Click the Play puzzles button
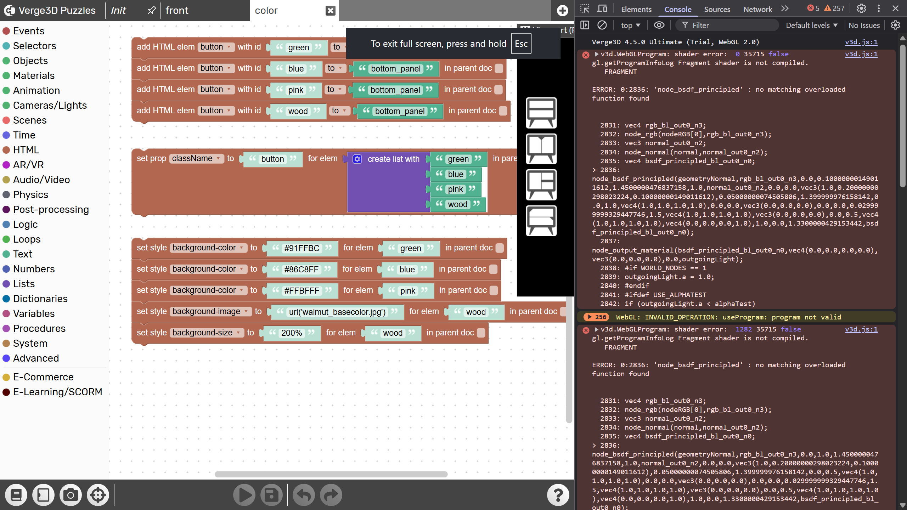907x510 pixels. (x=244, y=495)
